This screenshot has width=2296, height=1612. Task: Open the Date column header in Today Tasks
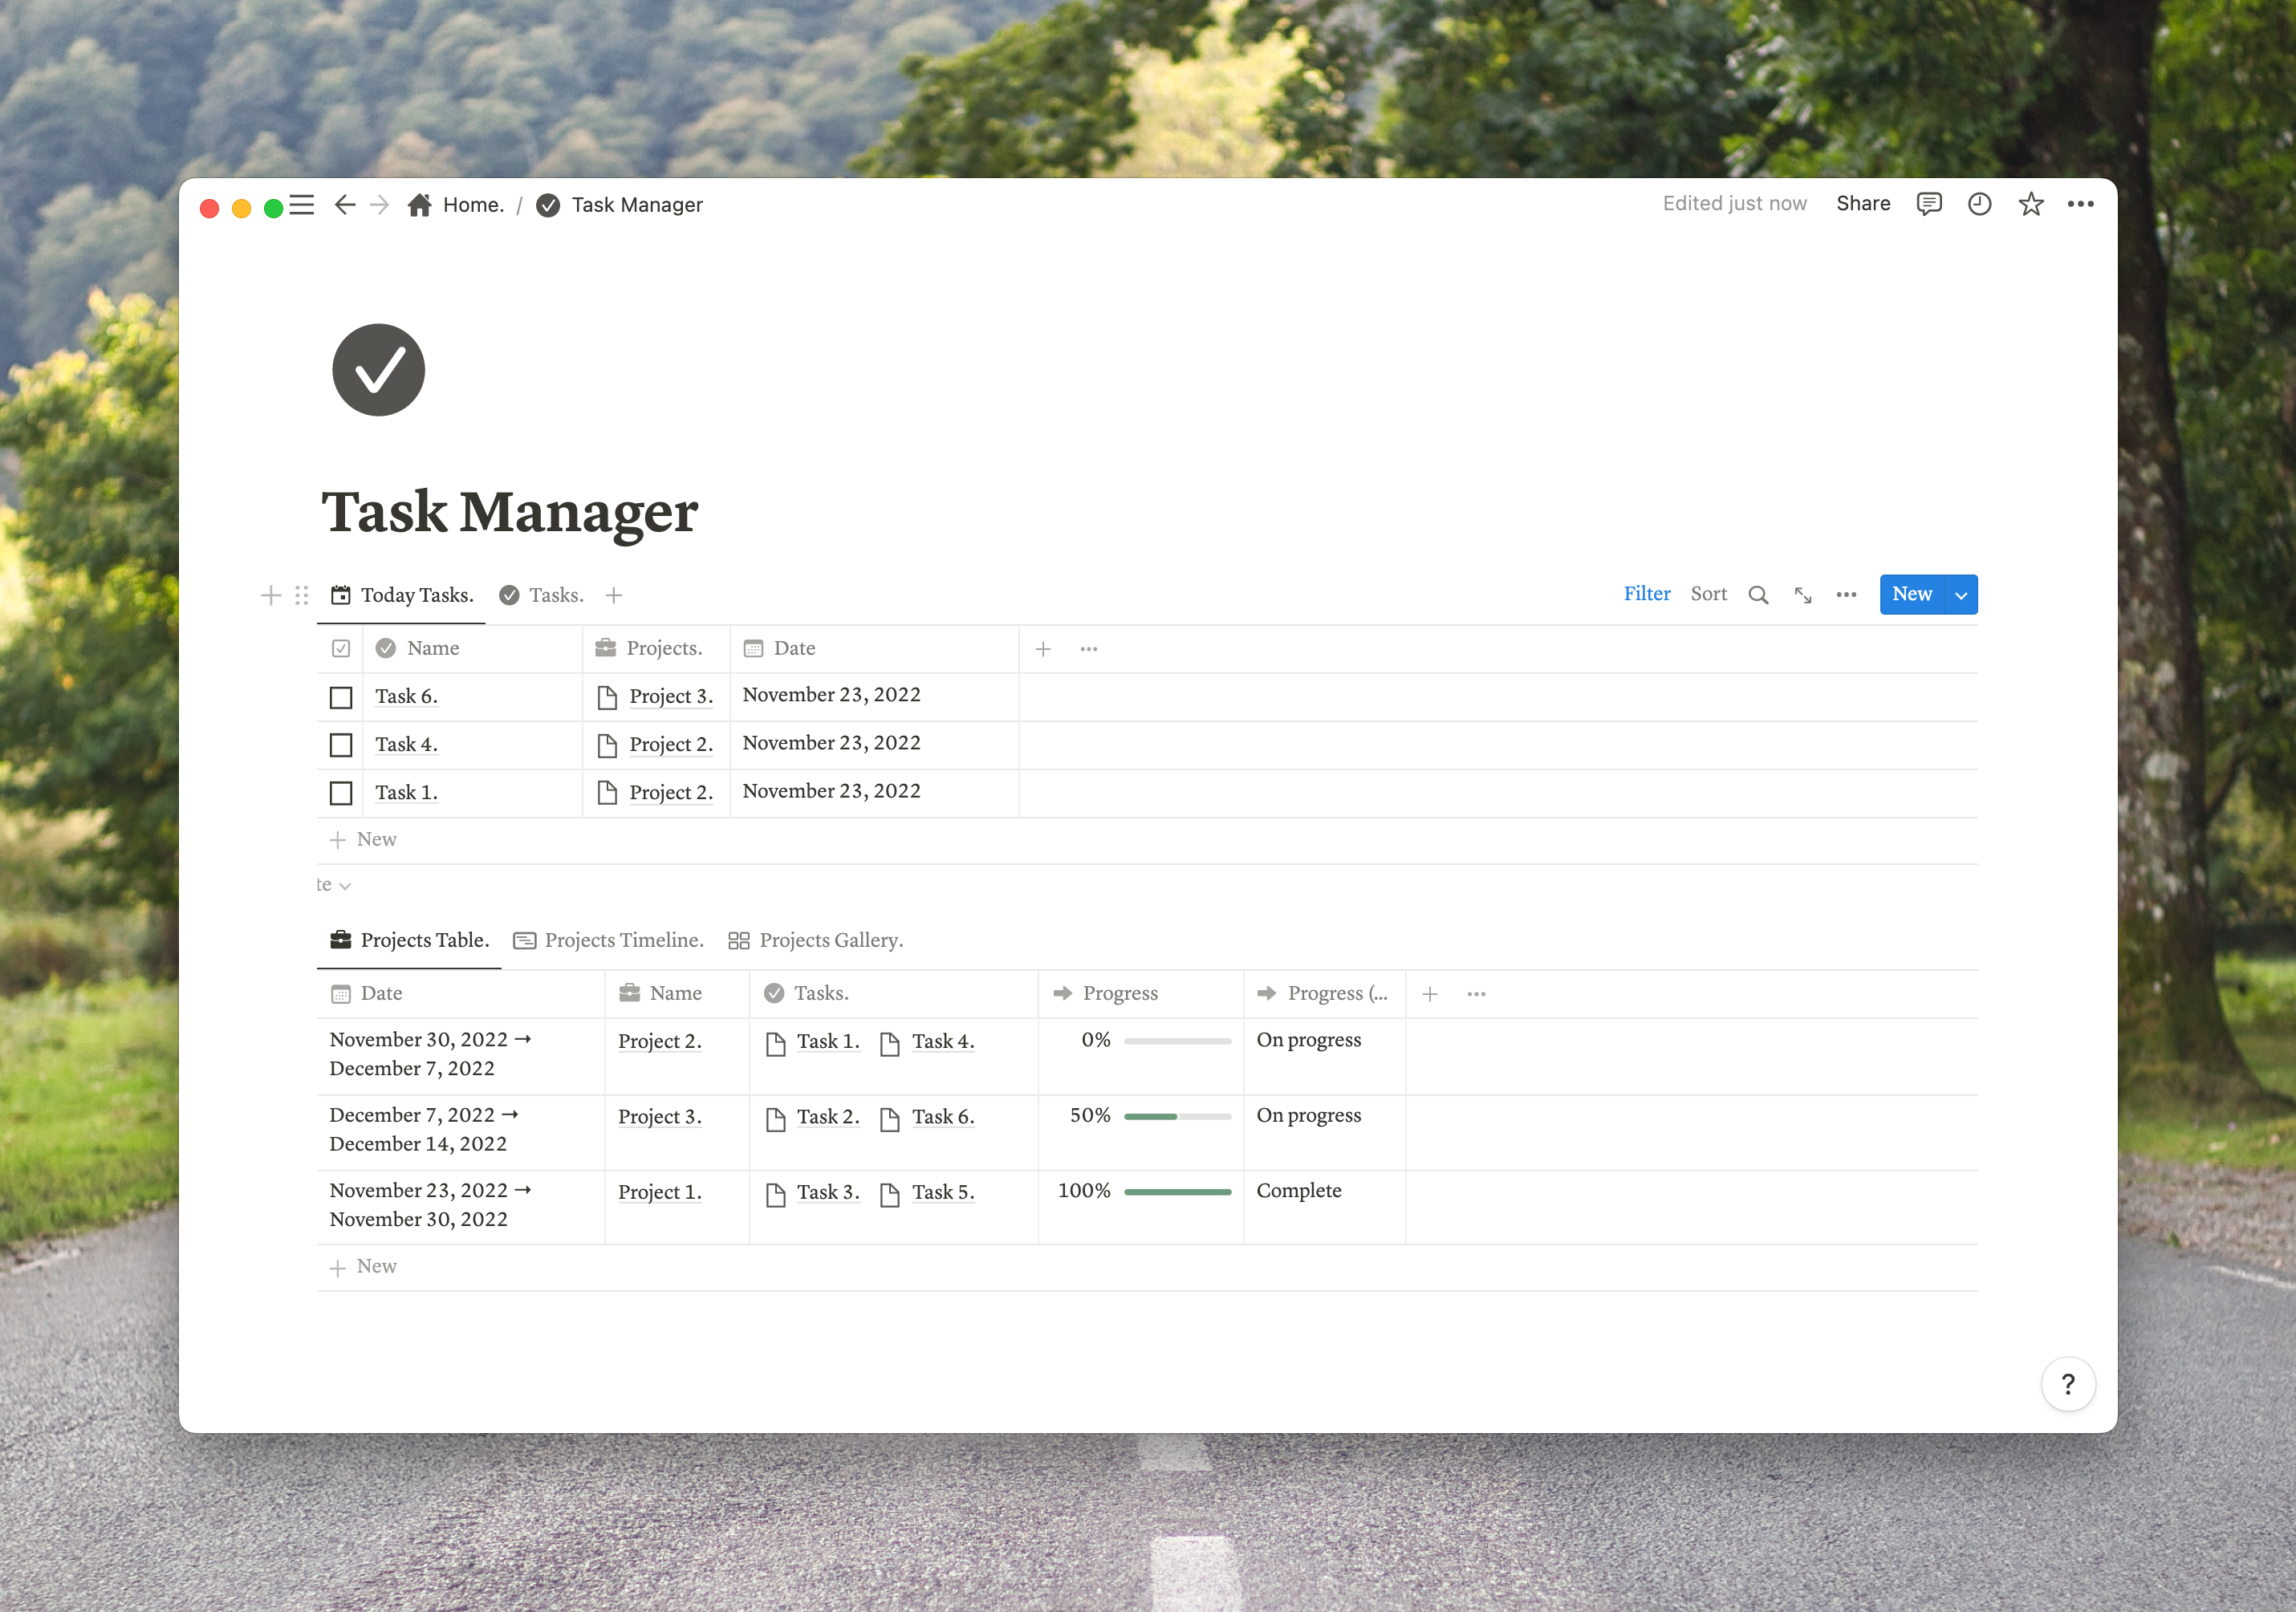tap(874, 649)
